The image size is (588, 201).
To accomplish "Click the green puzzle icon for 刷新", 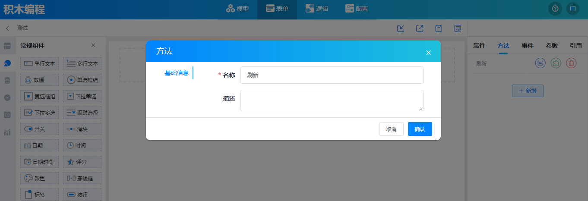I will pos(556,63).
